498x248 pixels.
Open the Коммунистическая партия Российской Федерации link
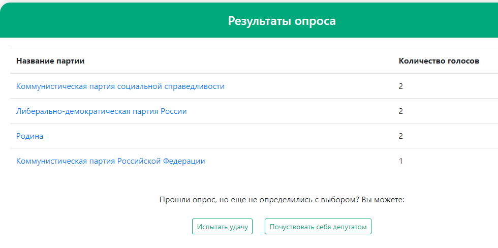[111, 161]
